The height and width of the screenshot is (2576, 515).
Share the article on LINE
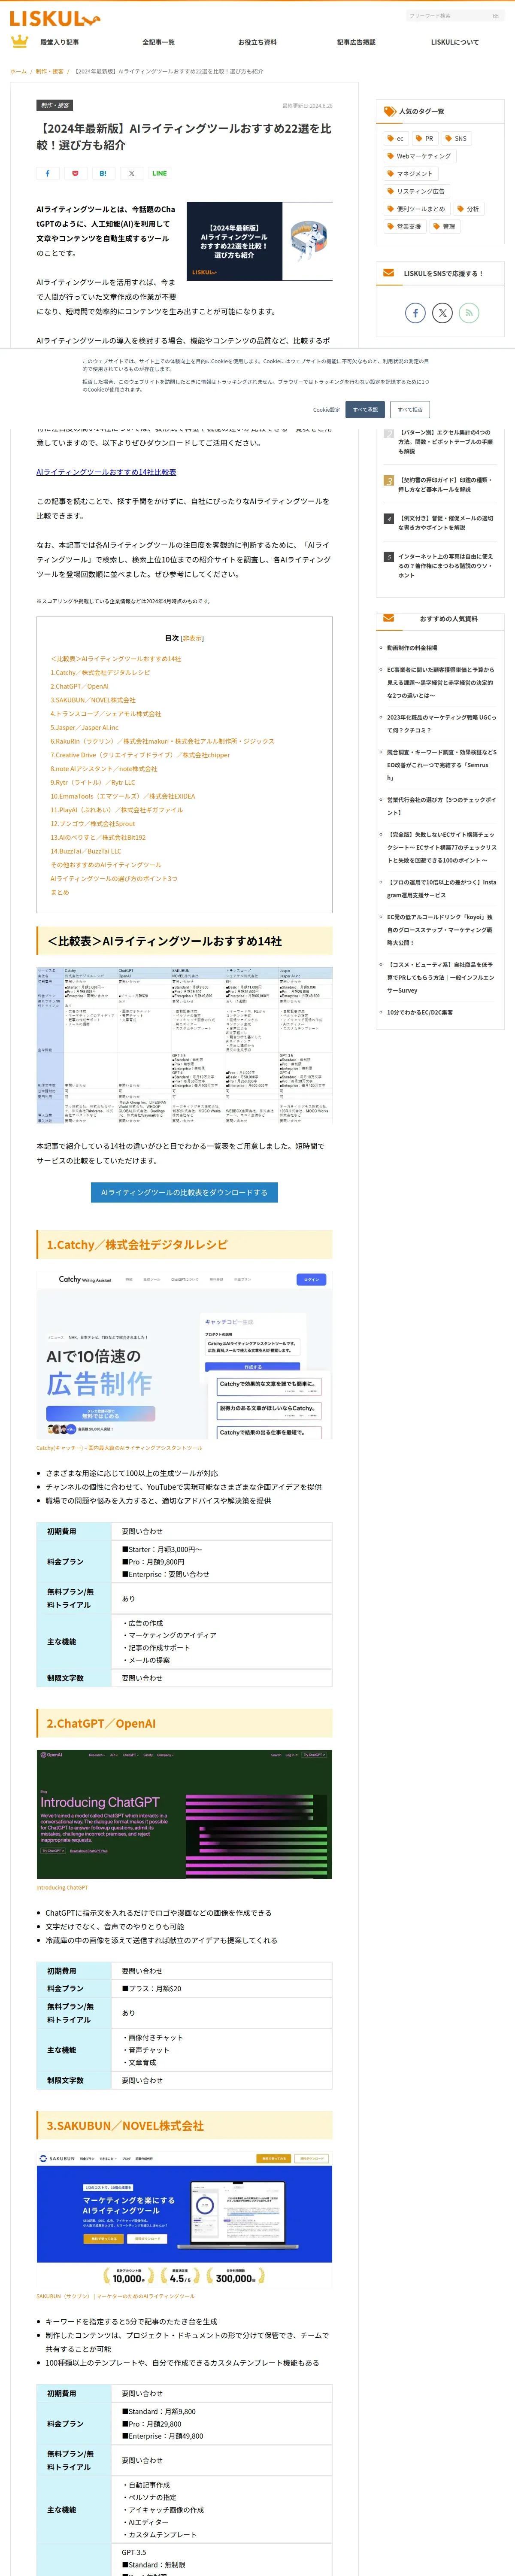159,173
